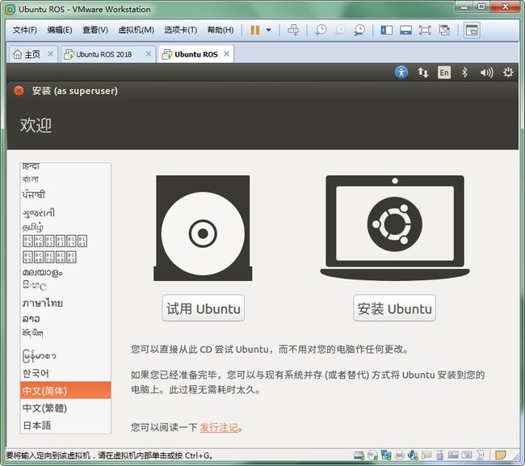Click the display device status bar icon
525x466 pixels.
(x=453, y=456)
